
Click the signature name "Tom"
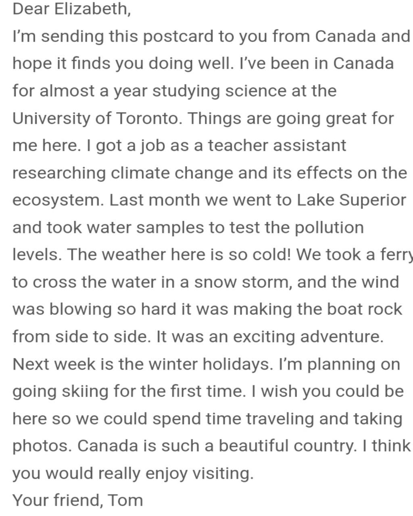126,500
